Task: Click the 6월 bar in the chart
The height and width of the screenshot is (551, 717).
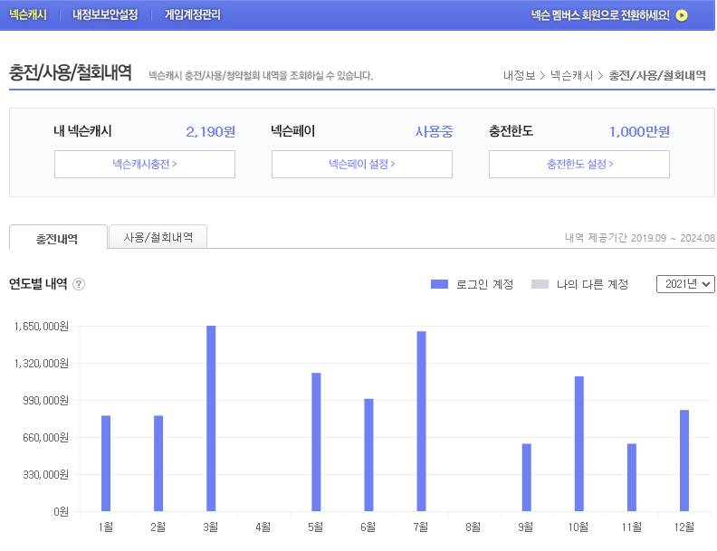Action: 368,455
